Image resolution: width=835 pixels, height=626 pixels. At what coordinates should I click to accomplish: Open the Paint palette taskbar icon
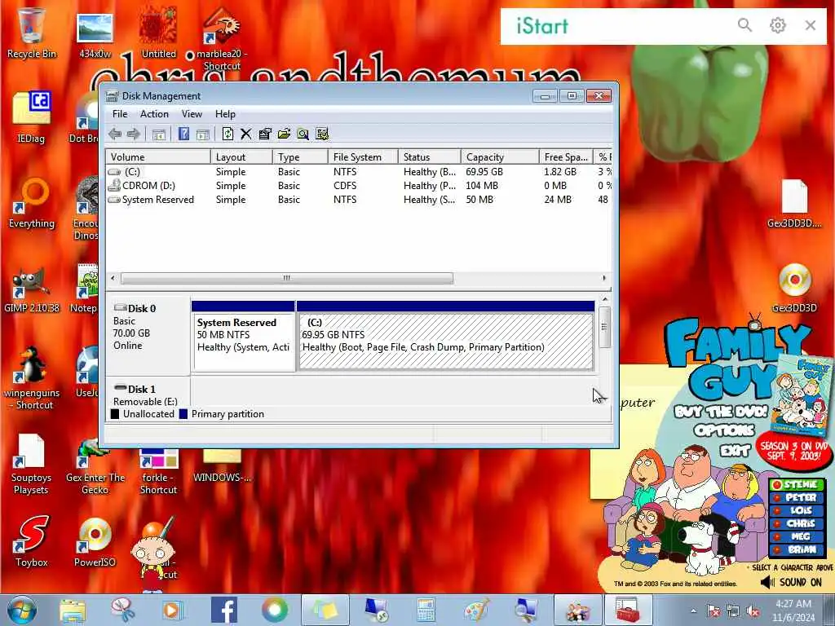coord(476,611)
